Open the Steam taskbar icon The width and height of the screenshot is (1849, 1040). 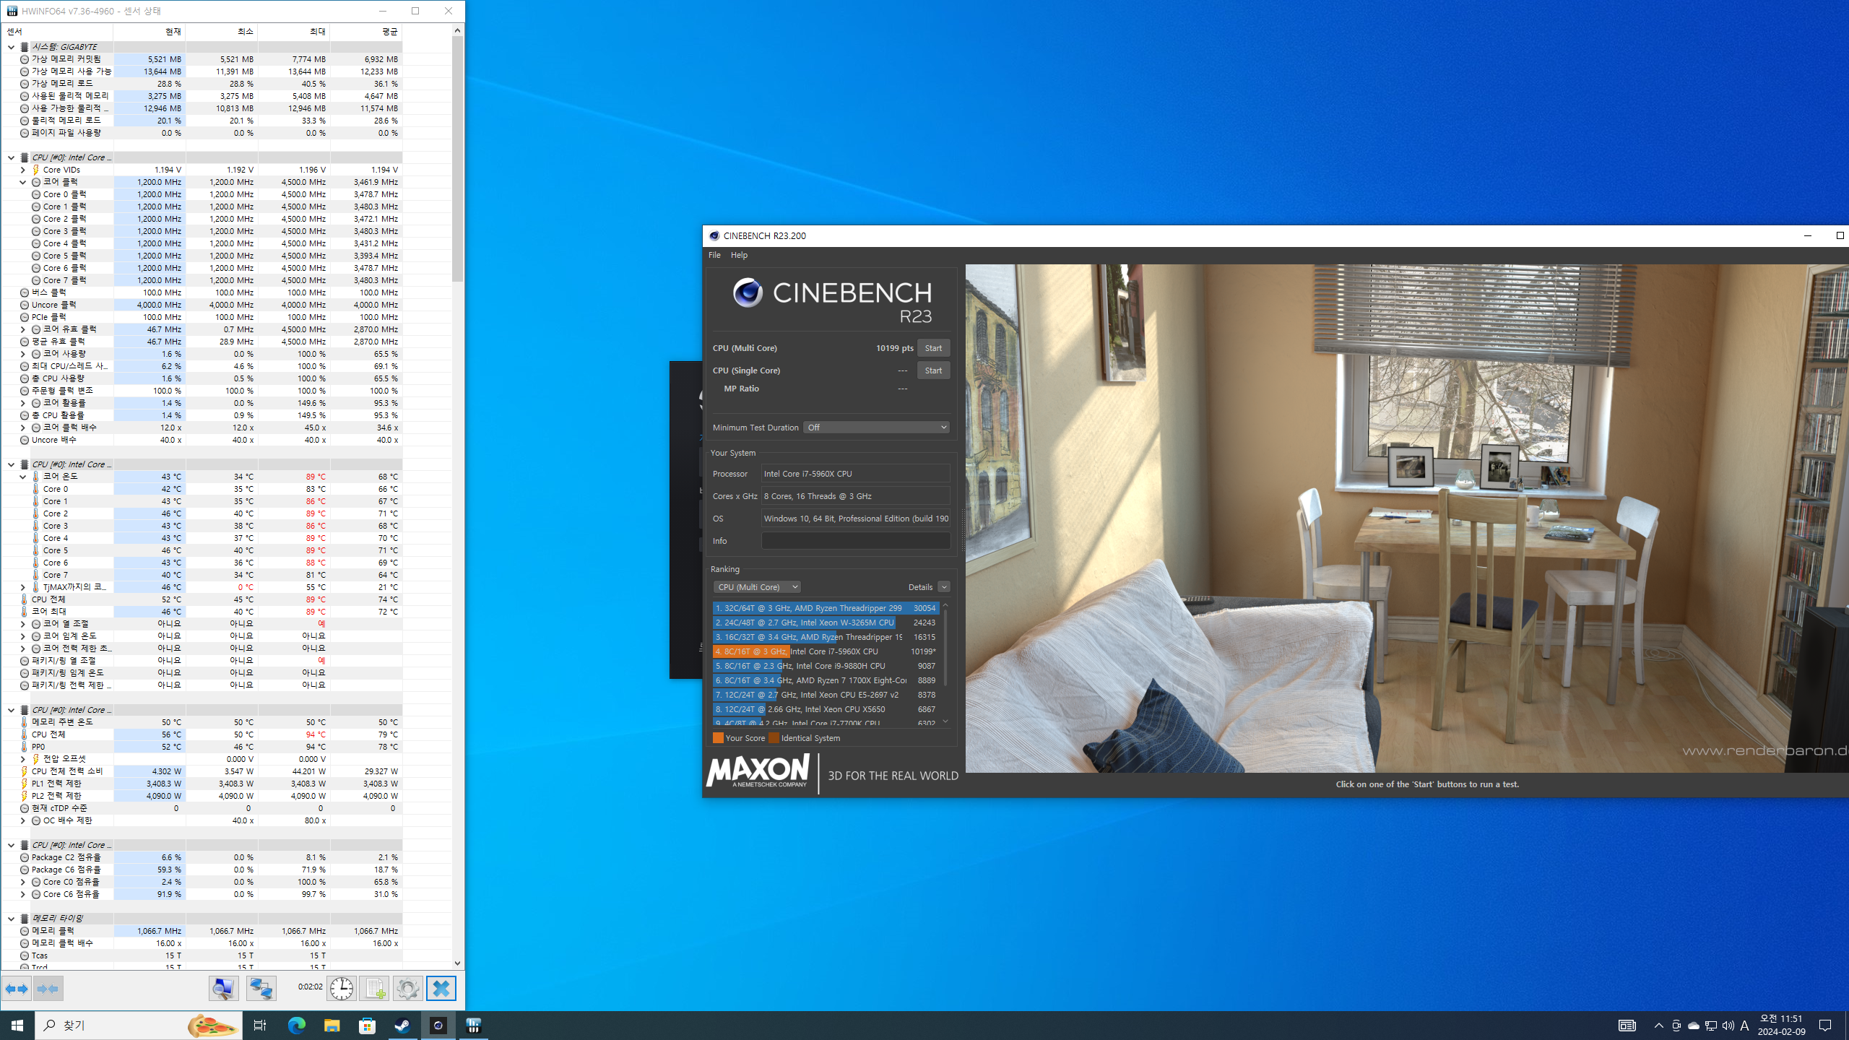pyautogui.click(x=402, y=1026)
